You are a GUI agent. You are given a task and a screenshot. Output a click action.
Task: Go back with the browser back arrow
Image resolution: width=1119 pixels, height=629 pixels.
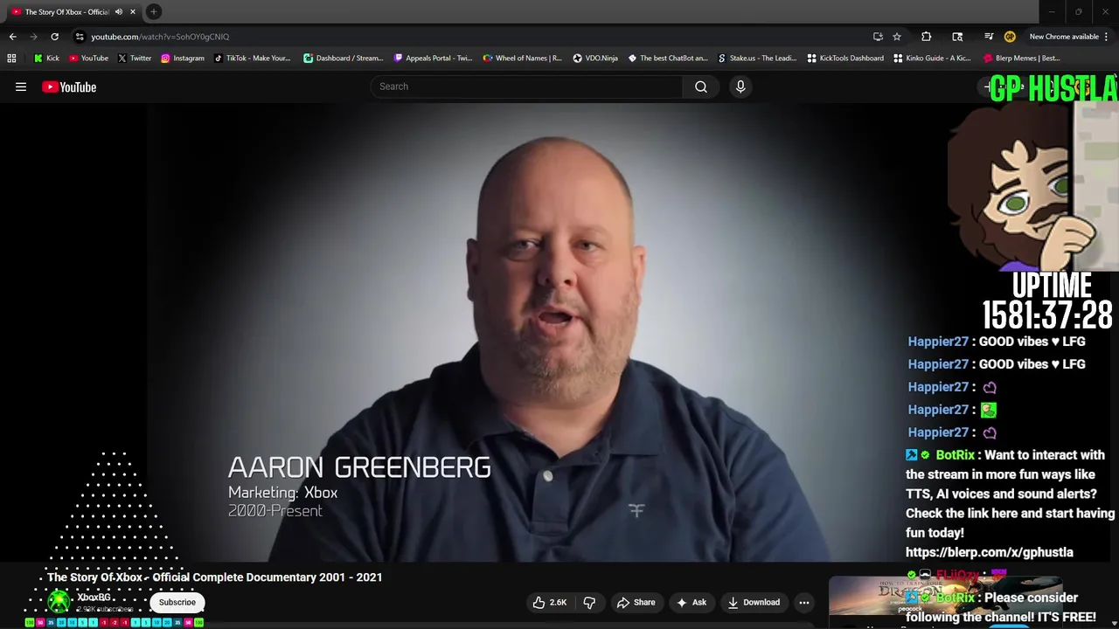coord(12,37)
